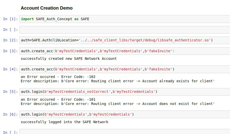
Task: Select the import SAFE_Auth_Concept code cell
Action: point(124,19)
